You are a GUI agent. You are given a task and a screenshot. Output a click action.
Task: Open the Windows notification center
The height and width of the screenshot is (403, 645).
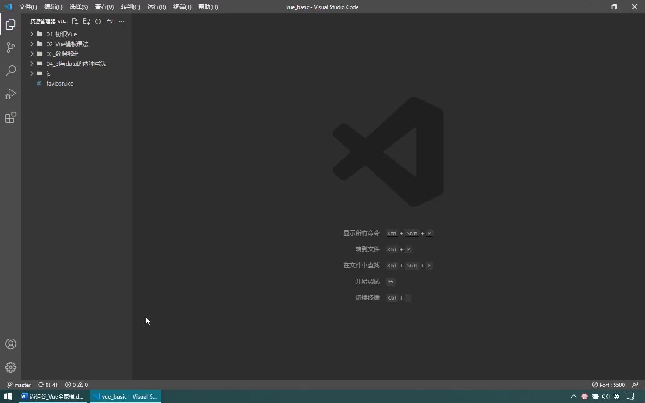[x=631, y=396]
